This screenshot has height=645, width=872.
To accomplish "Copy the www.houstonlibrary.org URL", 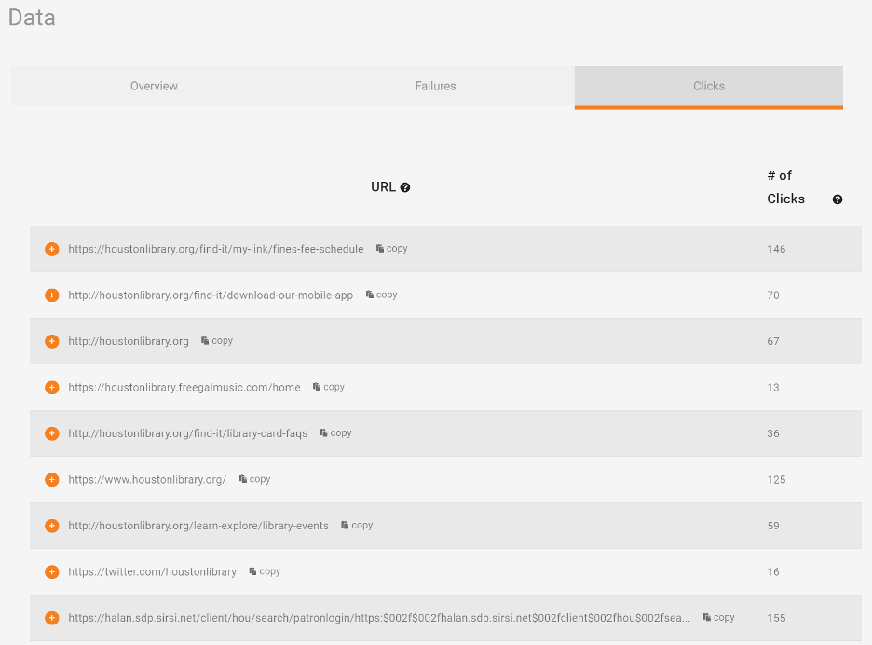I will pyautogui.click(x=255, y=479).
